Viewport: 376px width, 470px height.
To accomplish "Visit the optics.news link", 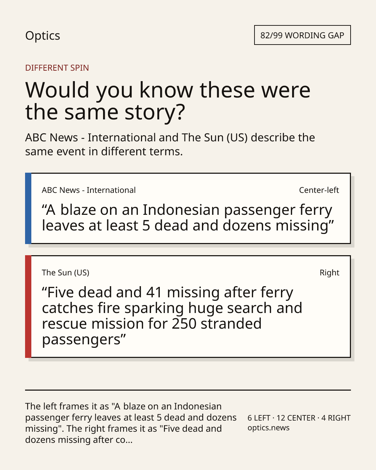I will click(268, 428).
